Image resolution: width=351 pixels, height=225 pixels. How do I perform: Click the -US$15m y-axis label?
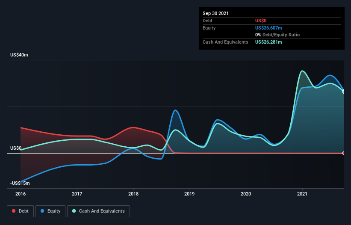pos(21,183)
